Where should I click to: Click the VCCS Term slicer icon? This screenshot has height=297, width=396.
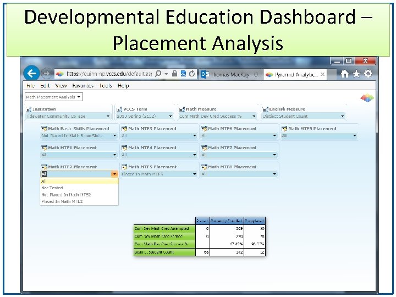(119, 109)
